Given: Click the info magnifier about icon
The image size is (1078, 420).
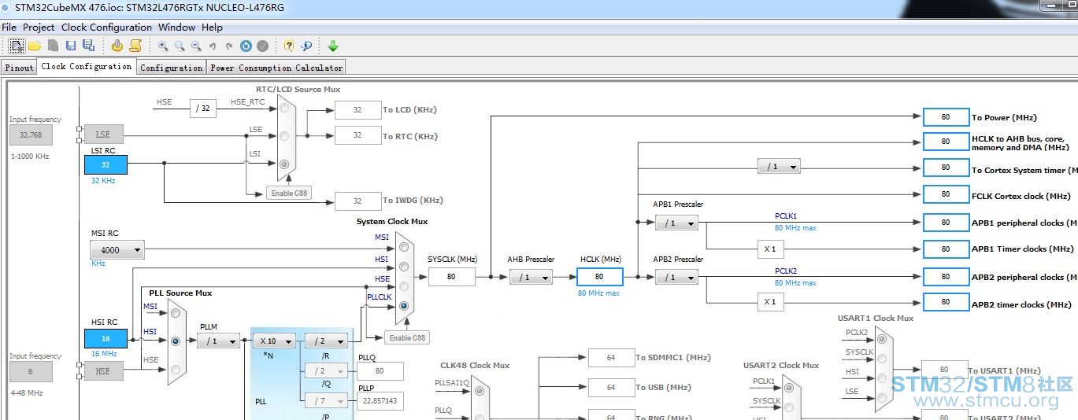Looking at the screenshot, I should [x=306, y=46].
